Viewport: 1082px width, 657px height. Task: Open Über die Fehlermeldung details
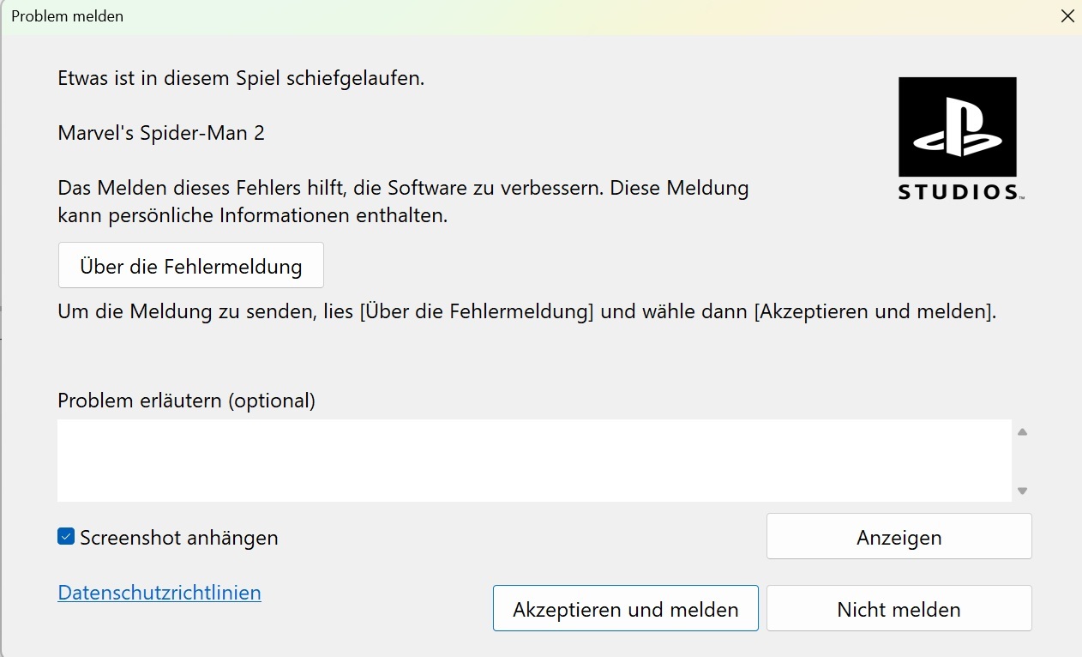point(190,266)
